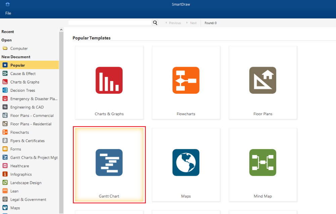Select the Floor Plans template icon
This screenshot has height=214, width=336.
tap(263, 80)
